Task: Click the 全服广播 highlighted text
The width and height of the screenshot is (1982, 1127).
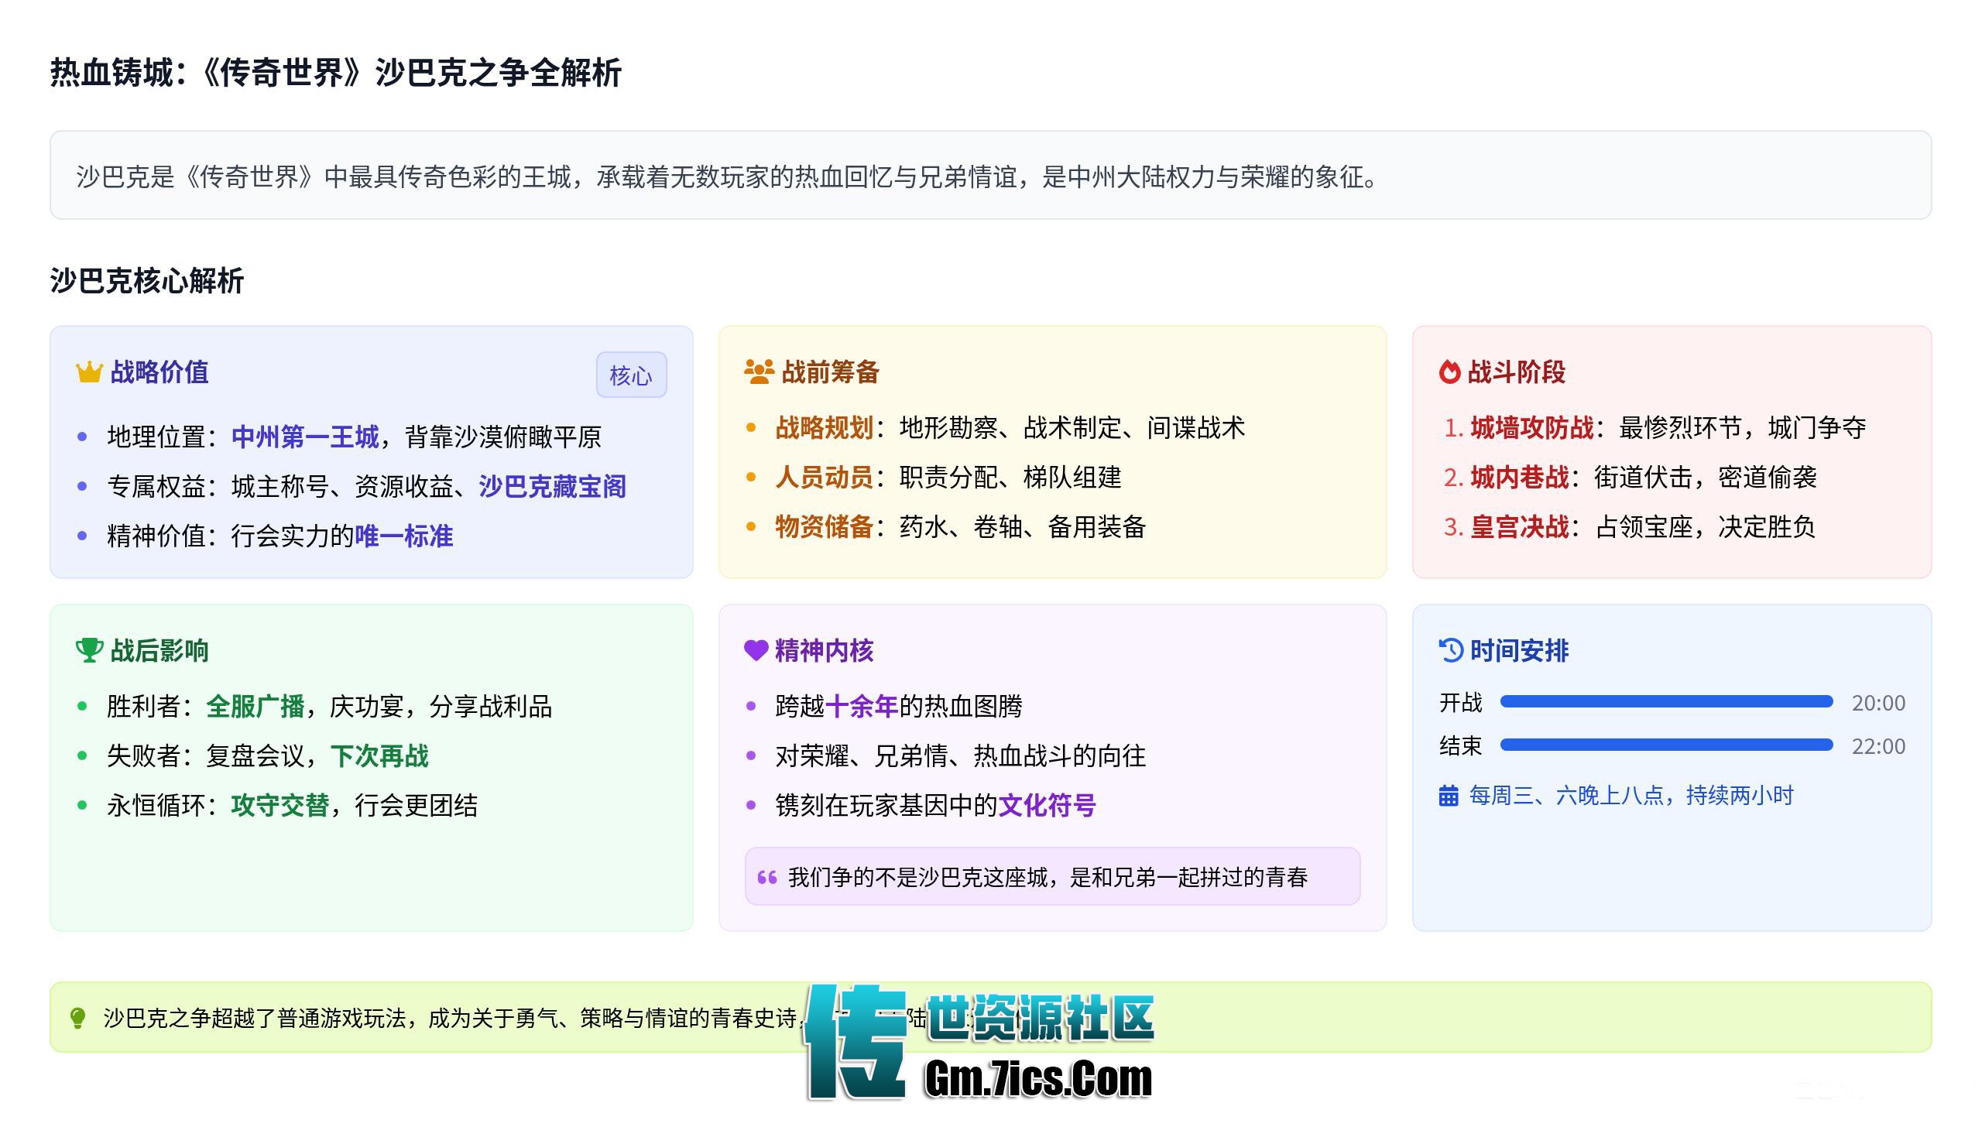Action: pyautogui.click(x=255, y=707)
